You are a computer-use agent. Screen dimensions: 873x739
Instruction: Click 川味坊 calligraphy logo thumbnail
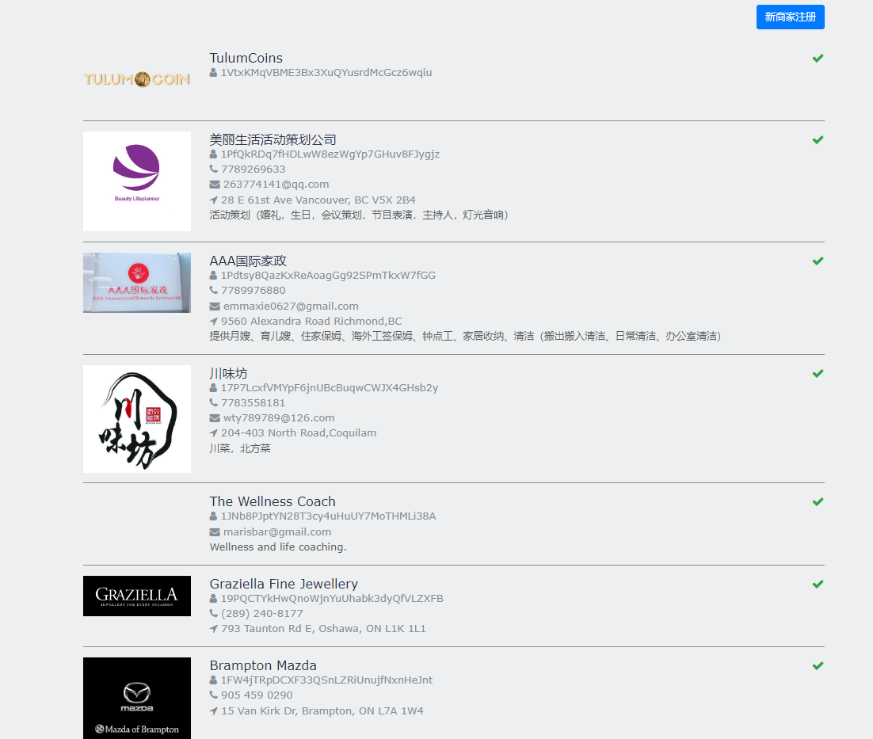137,419
